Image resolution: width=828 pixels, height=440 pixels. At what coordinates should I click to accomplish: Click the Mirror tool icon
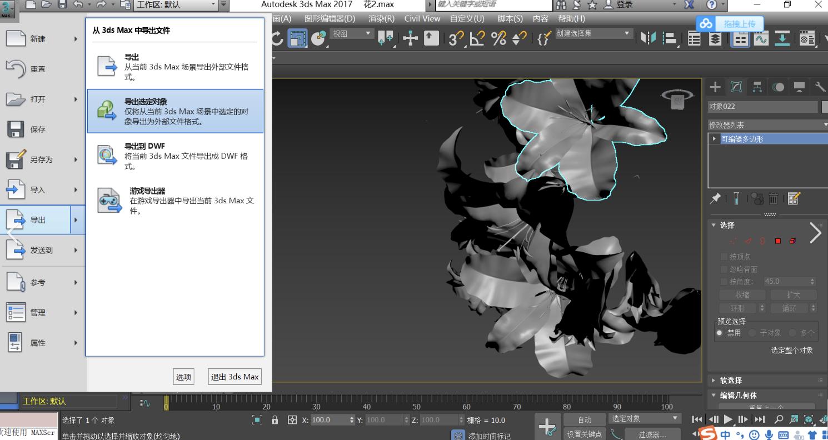point(647,38)
